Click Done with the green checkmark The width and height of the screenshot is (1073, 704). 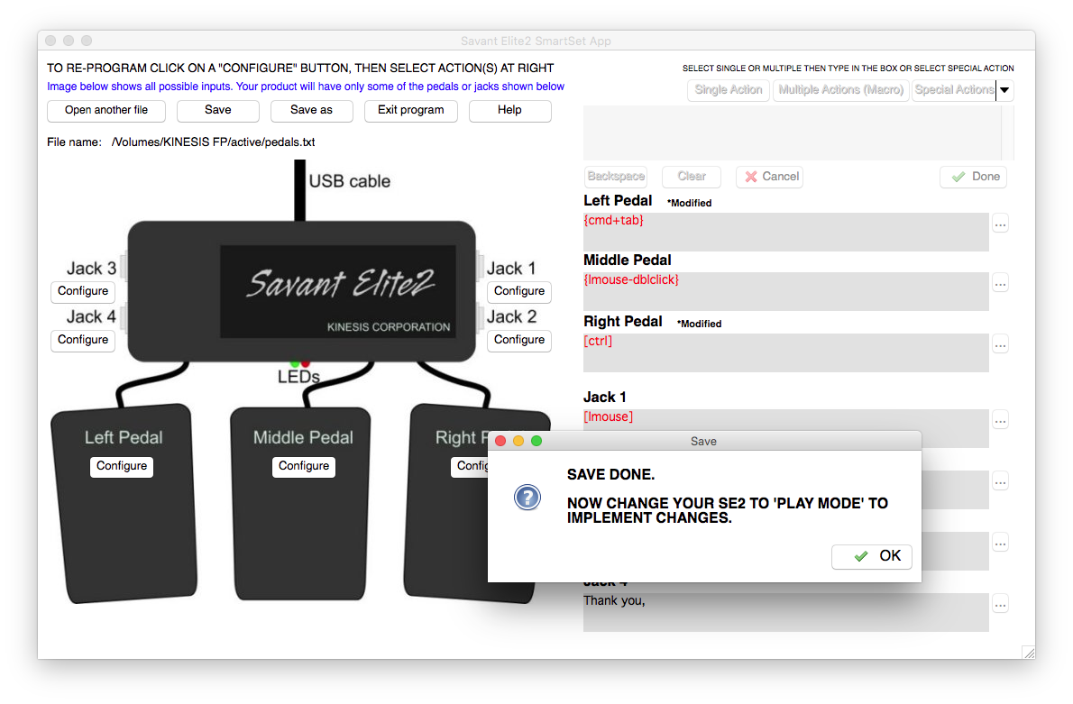coord(973,177)
